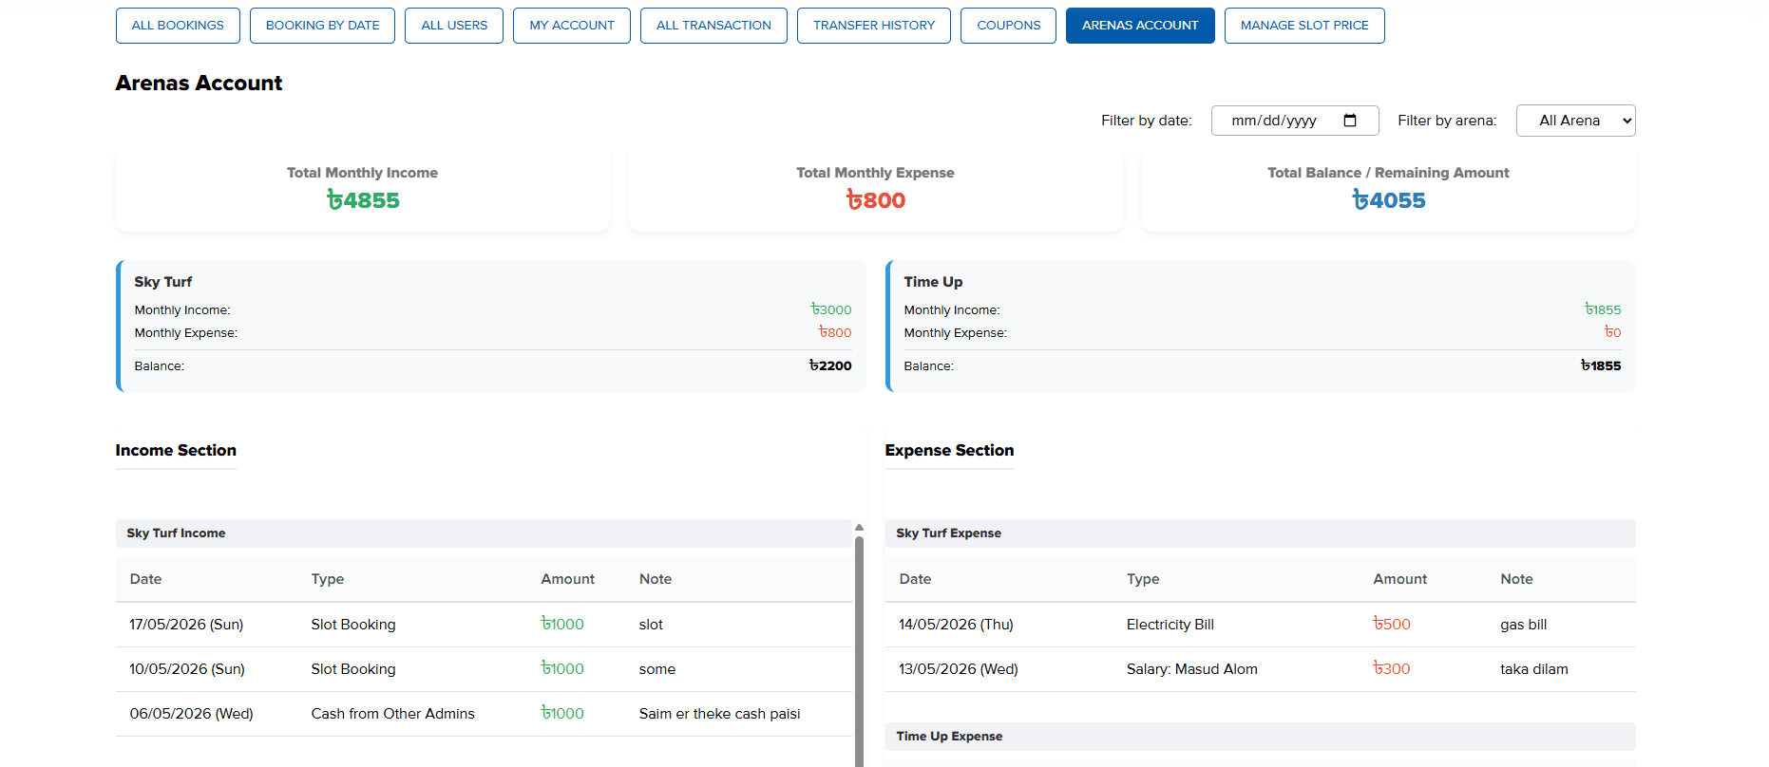
Task: Click the income section scrollbar
Action: [859, 650]
